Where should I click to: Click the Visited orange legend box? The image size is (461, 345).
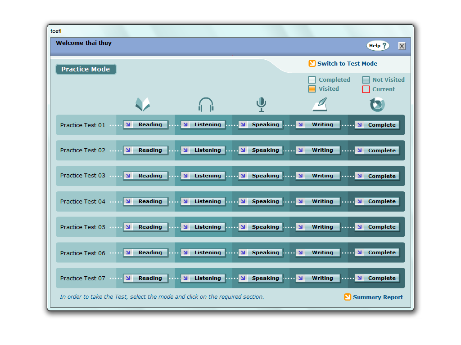tap(312, 89)
